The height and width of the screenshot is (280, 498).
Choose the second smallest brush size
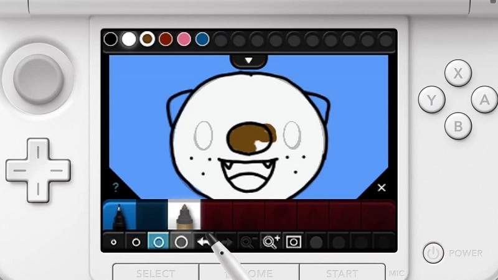pos(136,242)
